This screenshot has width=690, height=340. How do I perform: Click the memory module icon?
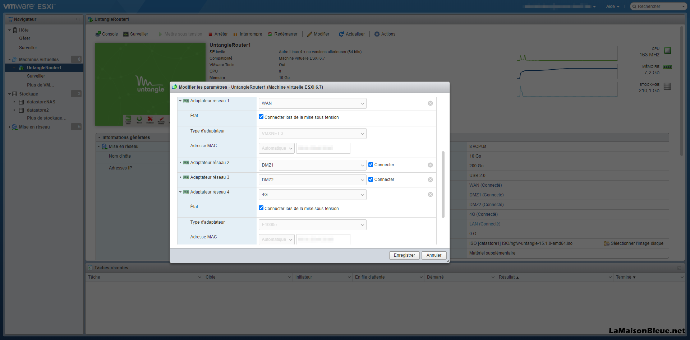(x=667, y=67)
